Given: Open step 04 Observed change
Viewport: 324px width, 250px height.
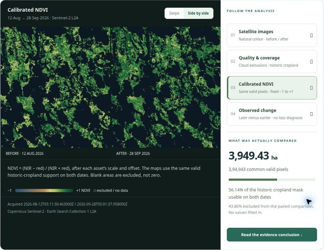Looking at the screenshot, I should point(272,114).
